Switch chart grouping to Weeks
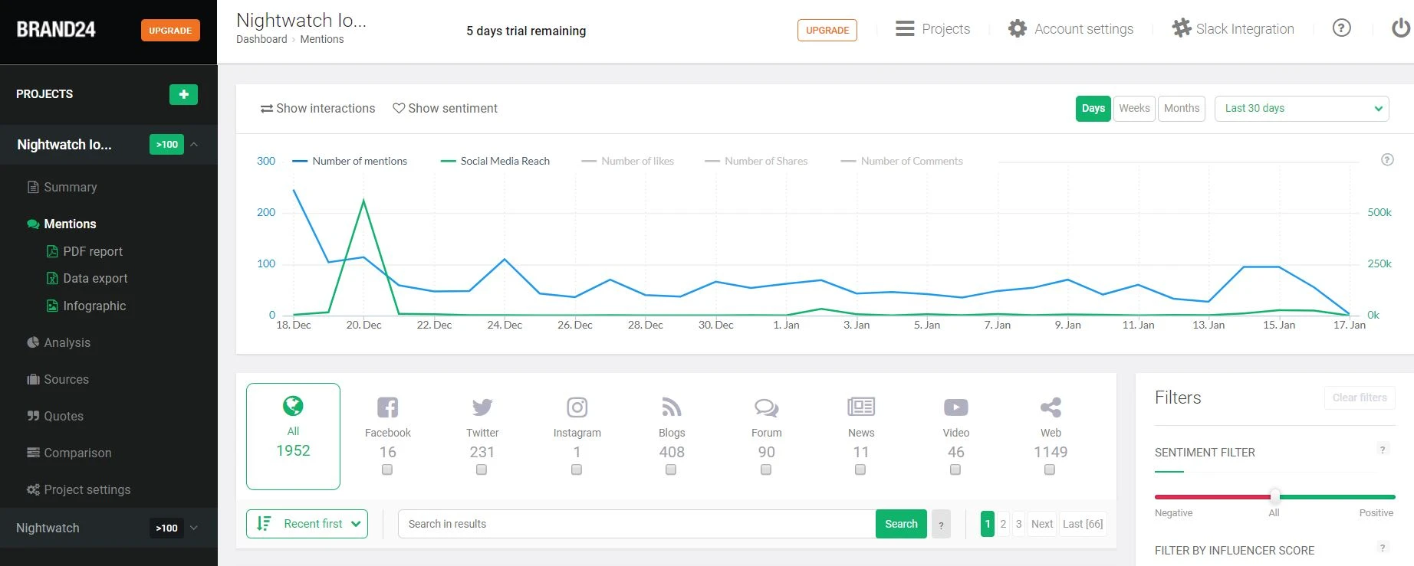This screenshot has width=1414, height=566. click(x=1133, y=109)
